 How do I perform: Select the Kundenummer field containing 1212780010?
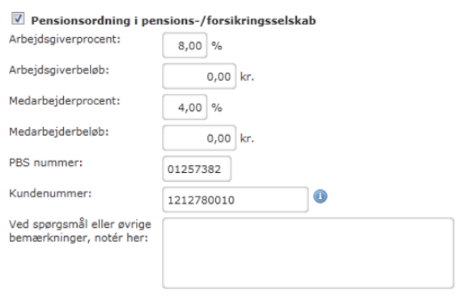[235, 200]
